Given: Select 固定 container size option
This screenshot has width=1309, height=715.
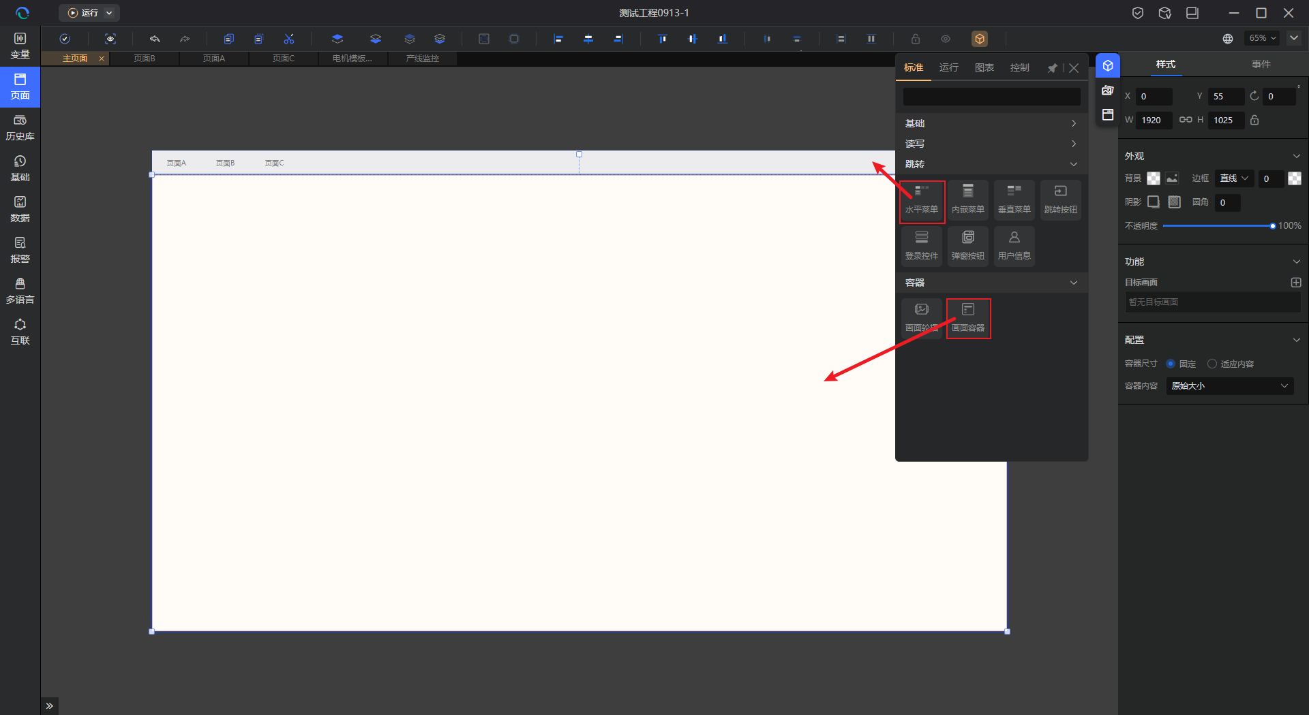Looking at the screenshot, I should (1181, 364).
